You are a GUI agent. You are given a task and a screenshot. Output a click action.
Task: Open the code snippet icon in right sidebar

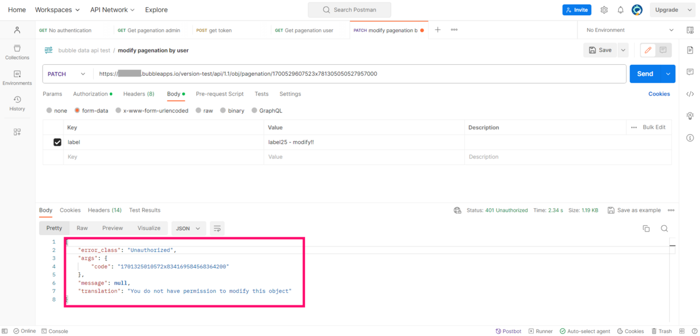coord(689,93)
